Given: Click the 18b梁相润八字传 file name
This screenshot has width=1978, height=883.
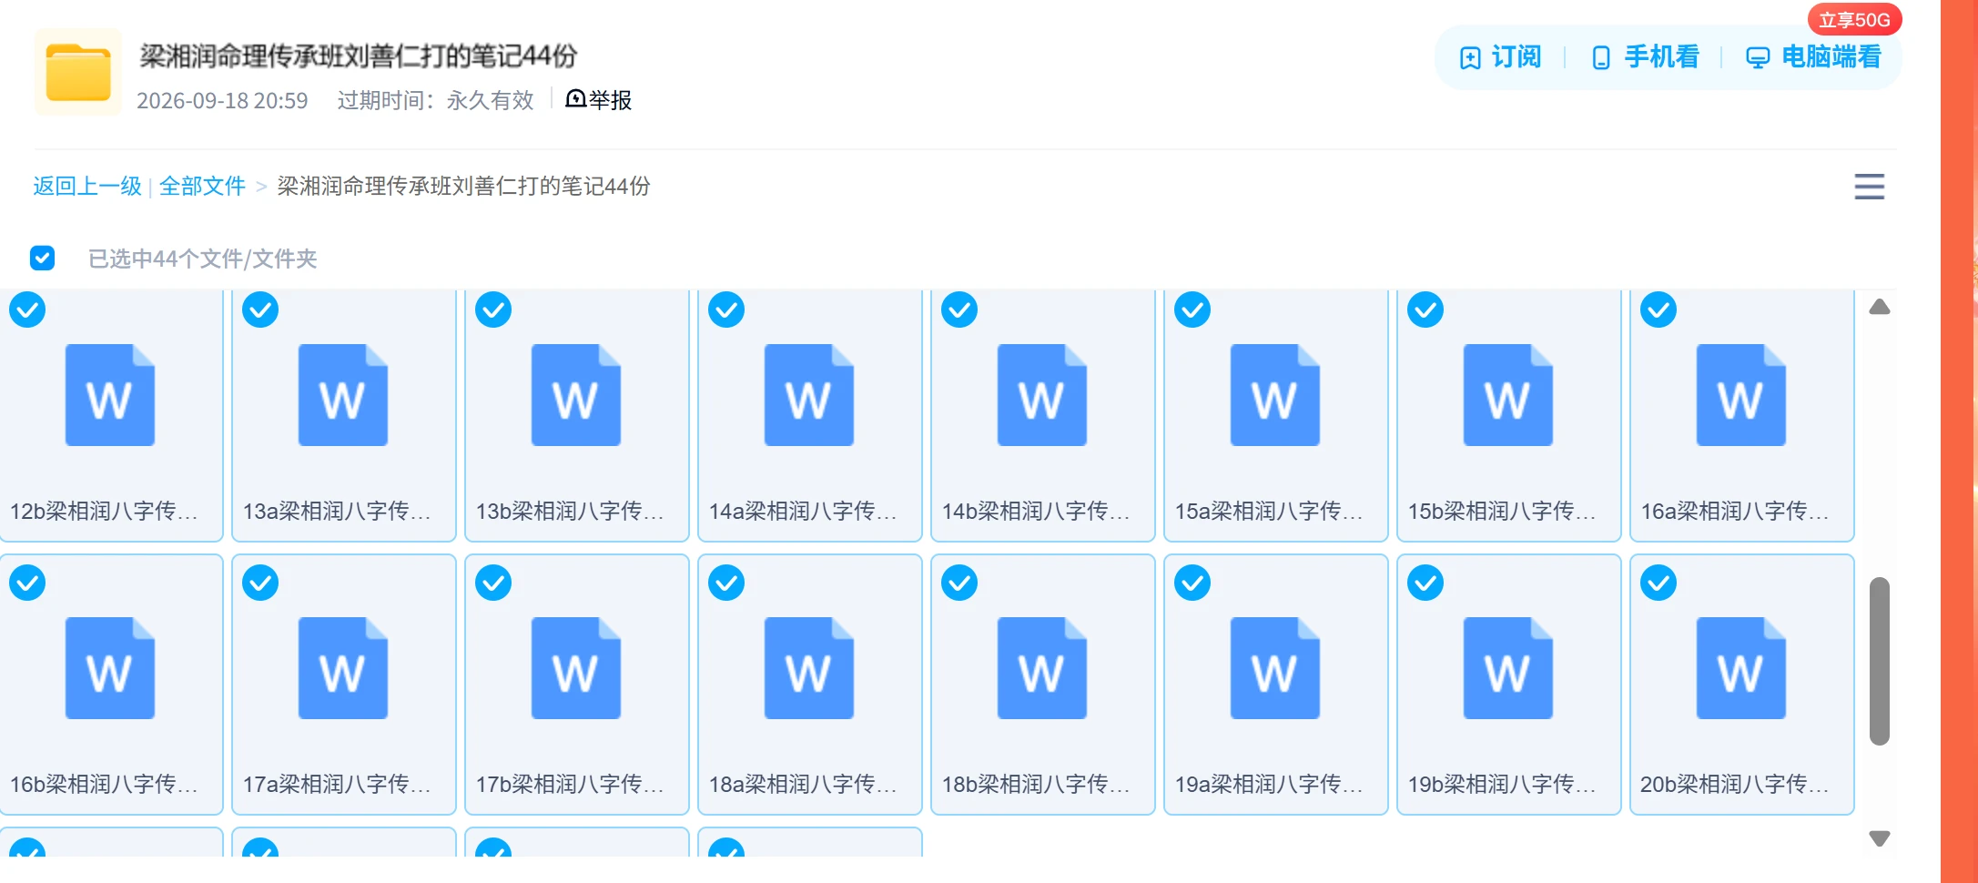Looking at the screenshot, I should tap(1036, 785).
